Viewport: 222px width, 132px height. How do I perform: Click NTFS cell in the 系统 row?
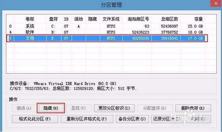point(111,26)
